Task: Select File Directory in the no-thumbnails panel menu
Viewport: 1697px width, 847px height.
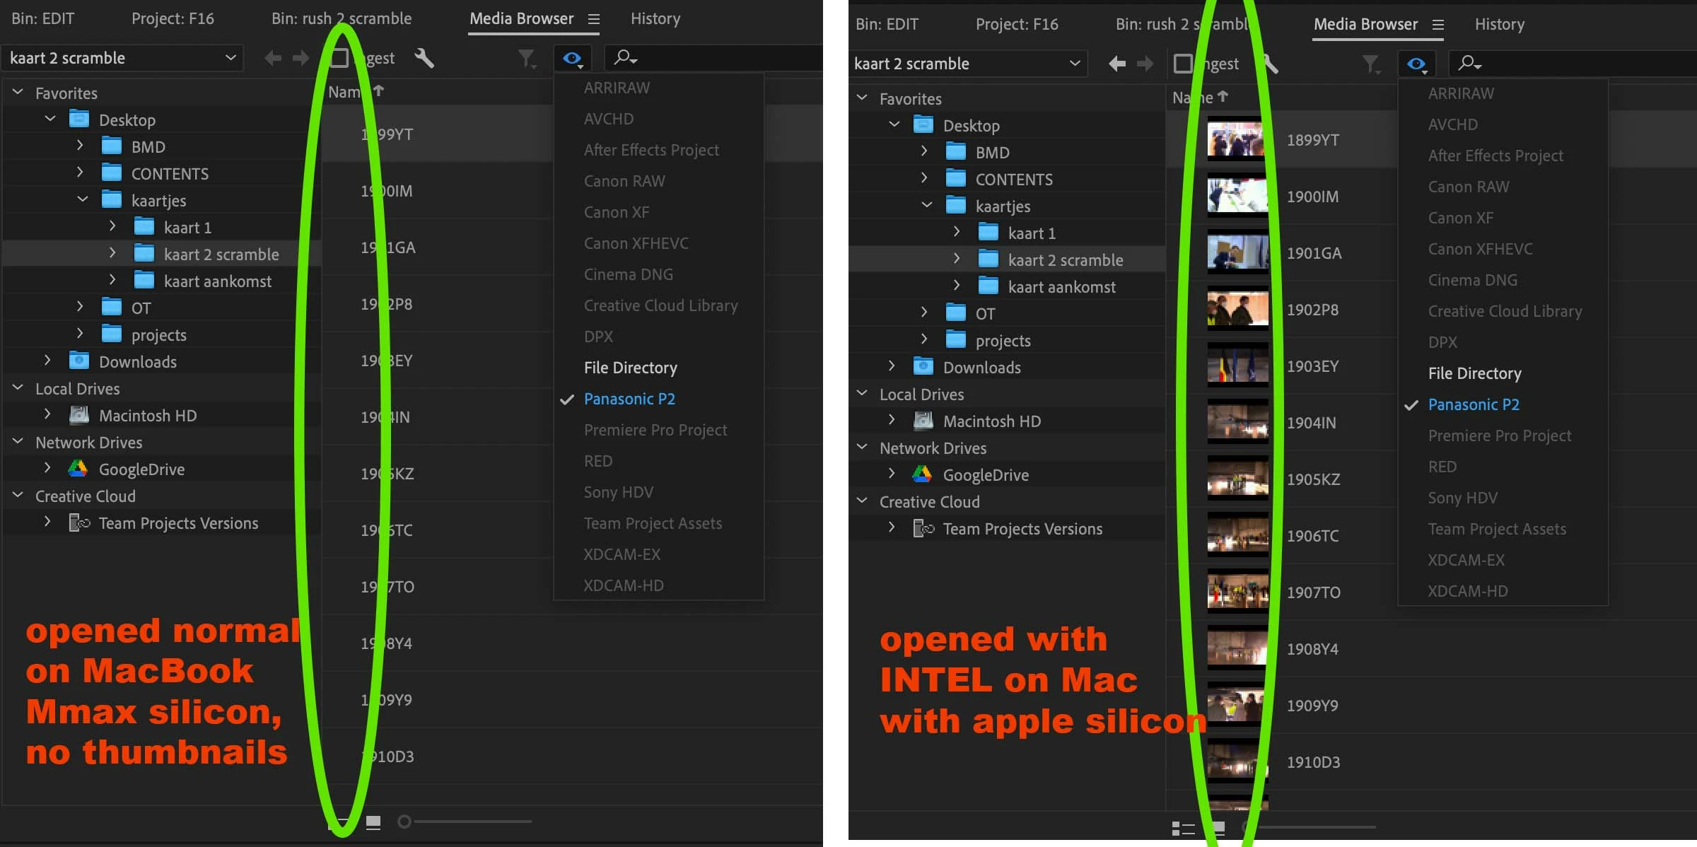Action: 630,368
